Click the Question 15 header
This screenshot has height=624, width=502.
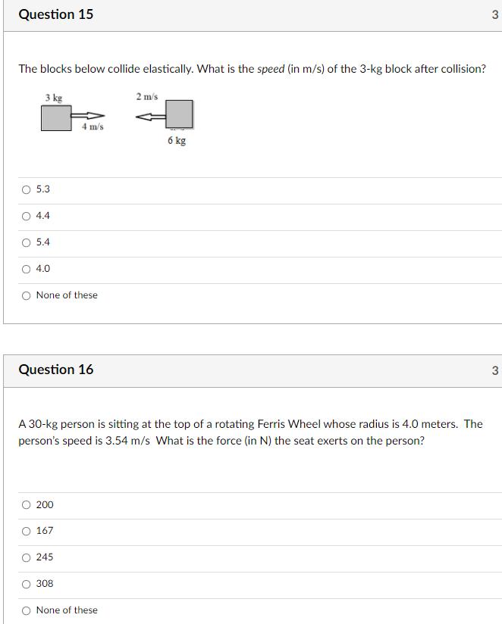tap(56, 14)
